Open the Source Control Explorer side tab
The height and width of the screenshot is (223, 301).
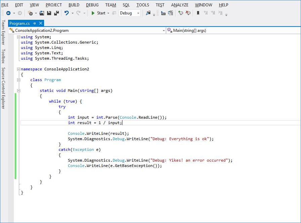(x=3, y=88)
